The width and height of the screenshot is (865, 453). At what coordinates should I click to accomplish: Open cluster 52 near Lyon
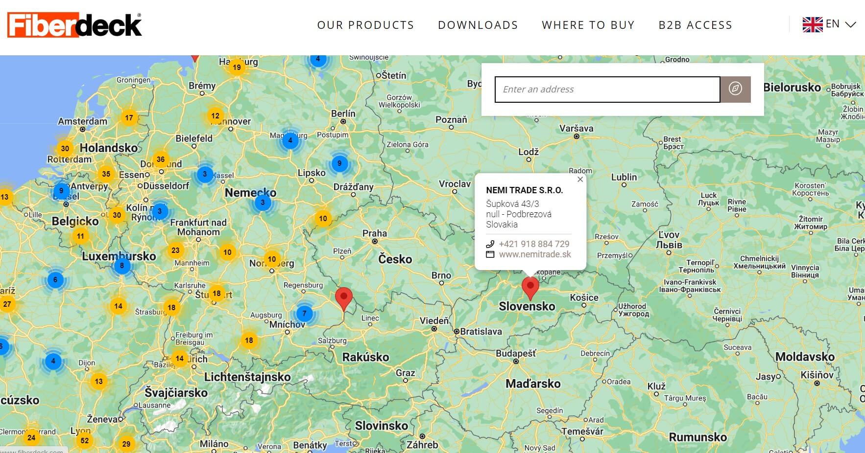pyautogui.click(x=85, y=440)
